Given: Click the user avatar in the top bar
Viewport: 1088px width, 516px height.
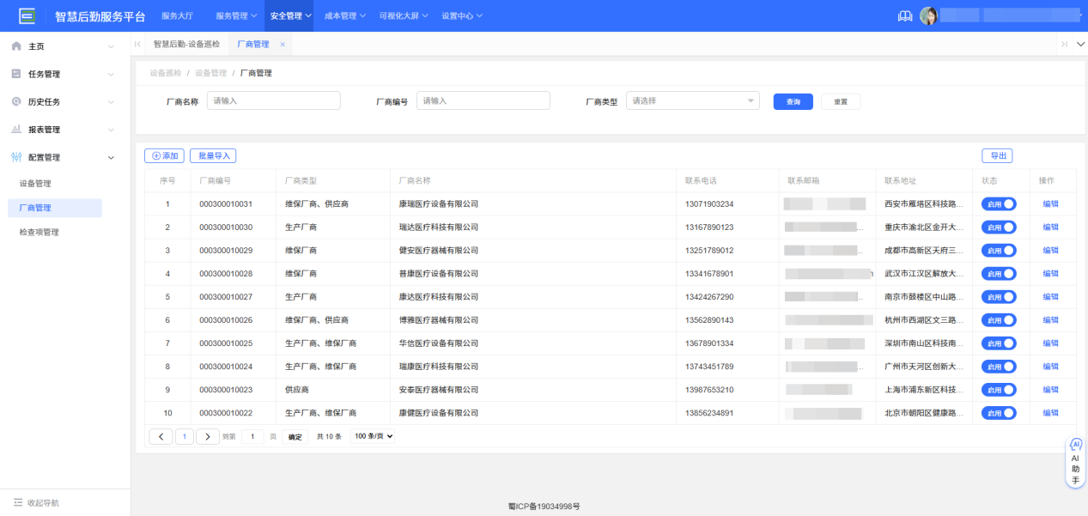Looking at the screenshot, I should (x=929, y=15).
